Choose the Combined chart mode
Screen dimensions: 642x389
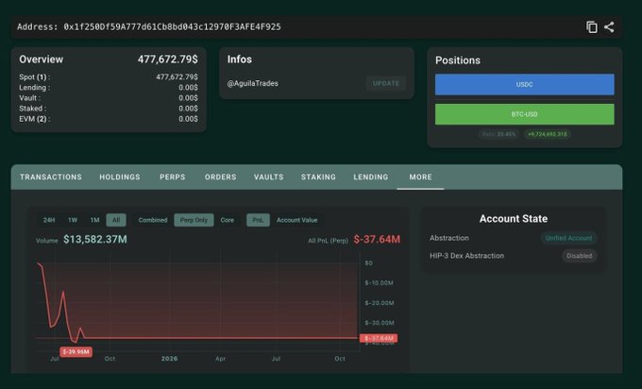pyautogui.click(x=153, y=220)
